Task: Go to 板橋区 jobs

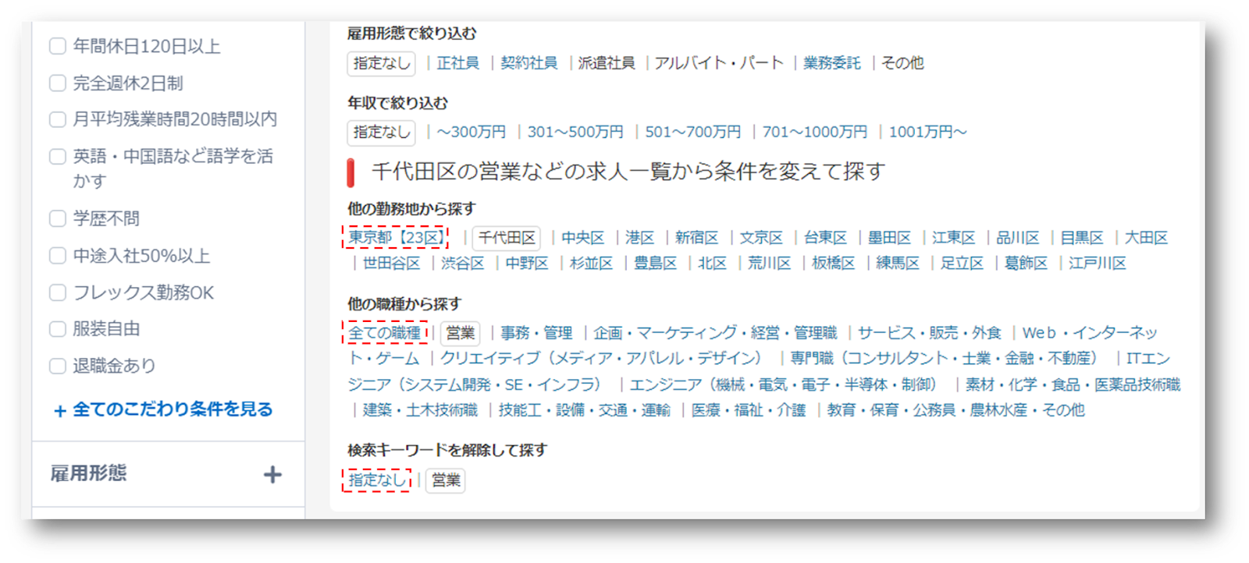Action: [833, 264]
